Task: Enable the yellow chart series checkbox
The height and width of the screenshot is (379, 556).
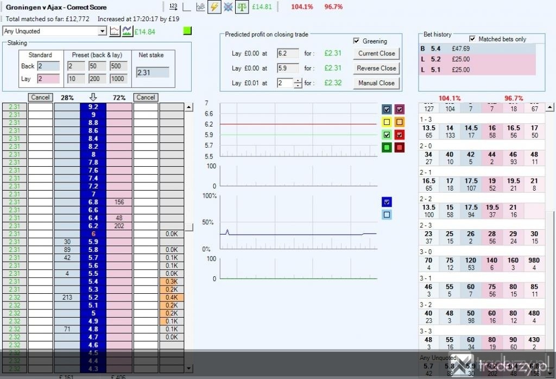Action: coord(387,122)
